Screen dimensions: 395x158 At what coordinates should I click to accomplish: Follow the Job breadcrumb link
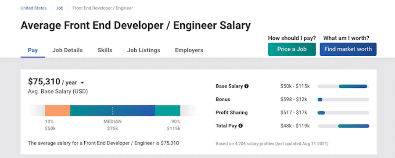59,8
